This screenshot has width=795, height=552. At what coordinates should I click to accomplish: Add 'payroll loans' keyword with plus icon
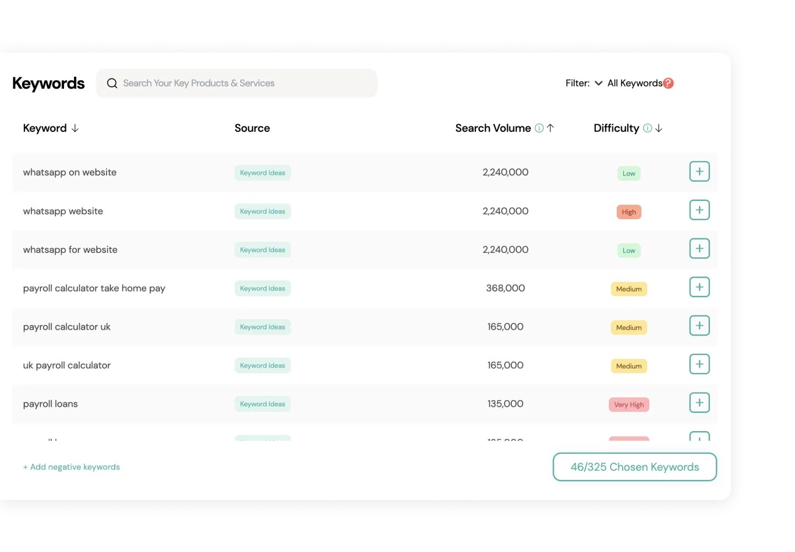pyautogui.click(x=699, y=403)
